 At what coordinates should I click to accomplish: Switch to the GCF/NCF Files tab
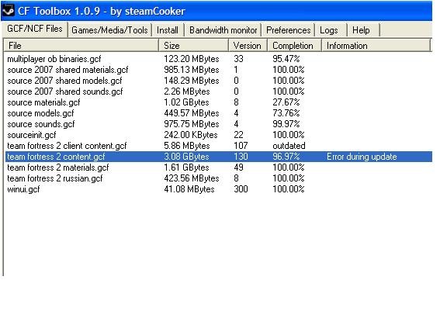click(34, 29)
